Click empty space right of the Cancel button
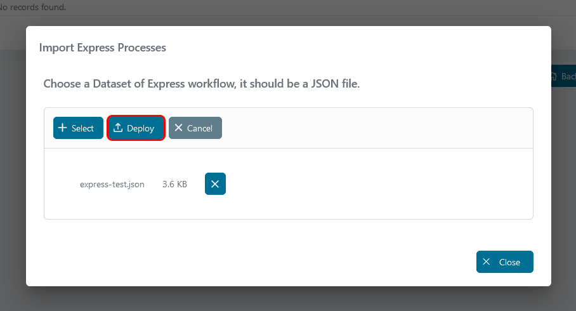This screenshot has width=576, height=311. coord(374,128)
